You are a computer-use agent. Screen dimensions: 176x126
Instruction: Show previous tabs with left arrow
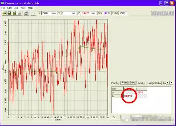(x=168, y=83)
